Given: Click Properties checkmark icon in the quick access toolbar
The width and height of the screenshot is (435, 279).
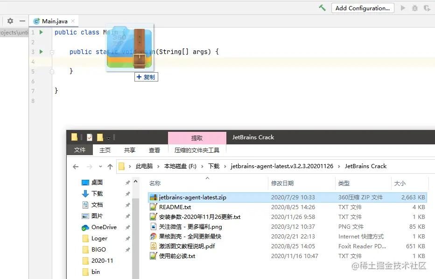Looking at the screenshot, I should click(90, 137).
